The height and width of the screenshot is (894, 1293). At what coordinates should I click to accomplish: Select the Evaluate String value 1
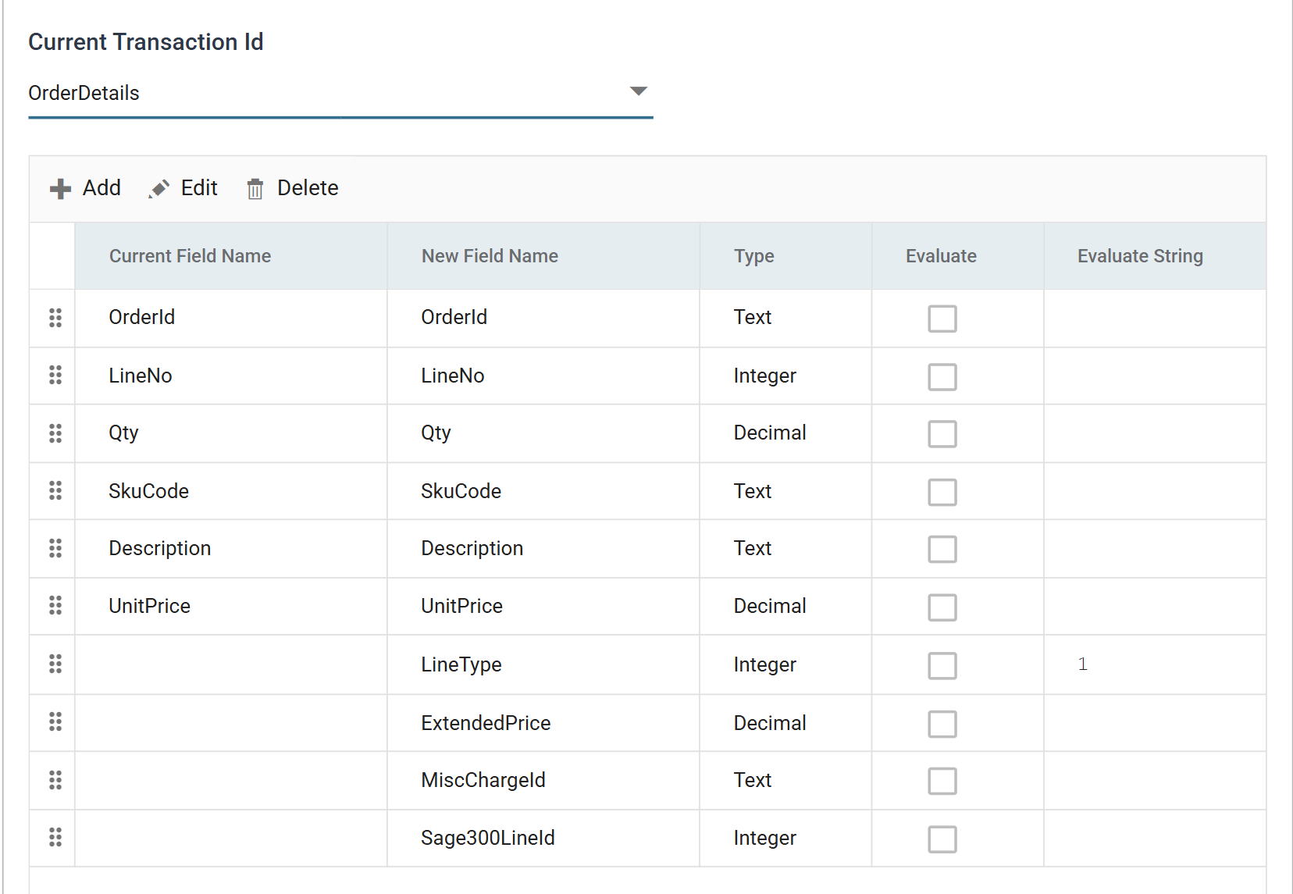click(x=1082, y=664)
